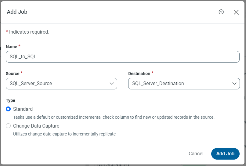Click the Name field containing SQL_to_SQL
Image resolution: width=246 pixels, height=166 pixels.
click(x=122, y=57)
